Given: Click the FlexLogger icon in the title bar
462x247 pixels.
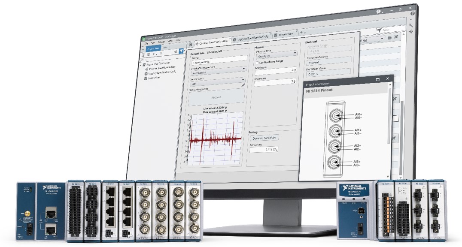Looking at the screenshot, I should [144, 38].
